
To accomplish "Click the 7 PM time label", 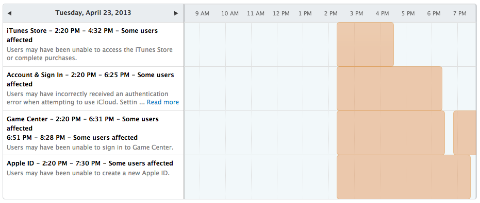I will pos(459,13).
